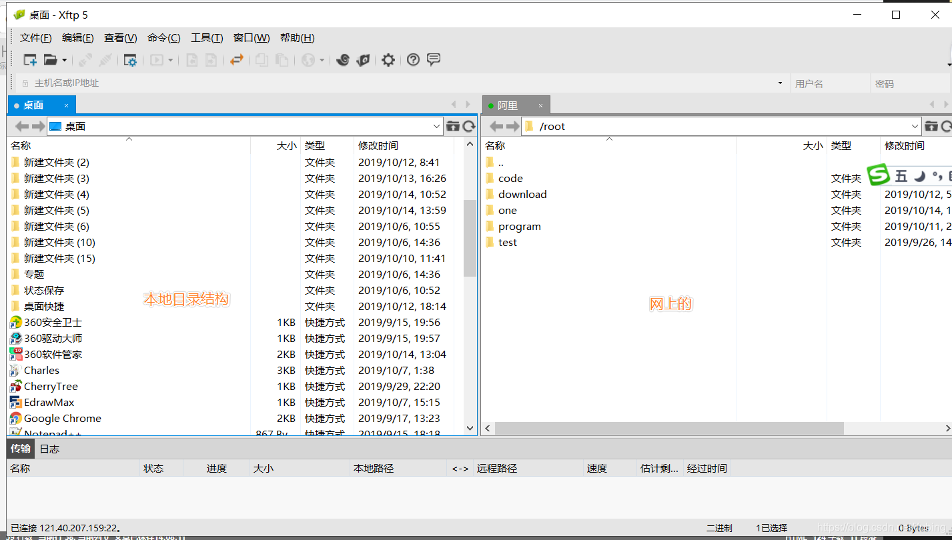Click the 用户名 input field
Image resolution: width=952 pixels, height=540 pixels.
coord(831,83)
